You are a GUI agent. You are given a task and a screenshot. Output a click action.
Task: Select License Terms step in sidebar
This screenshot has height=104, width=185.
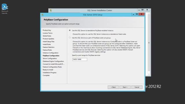click(x=47, y=33)
